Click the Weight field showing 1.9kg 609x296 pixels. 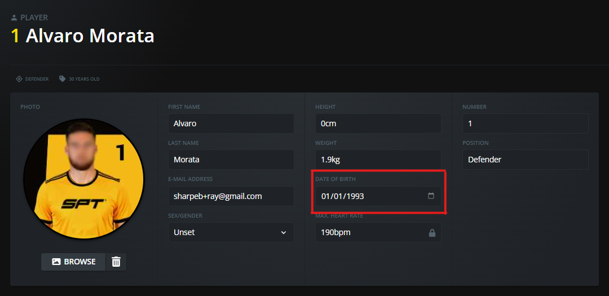pos(378,160)
